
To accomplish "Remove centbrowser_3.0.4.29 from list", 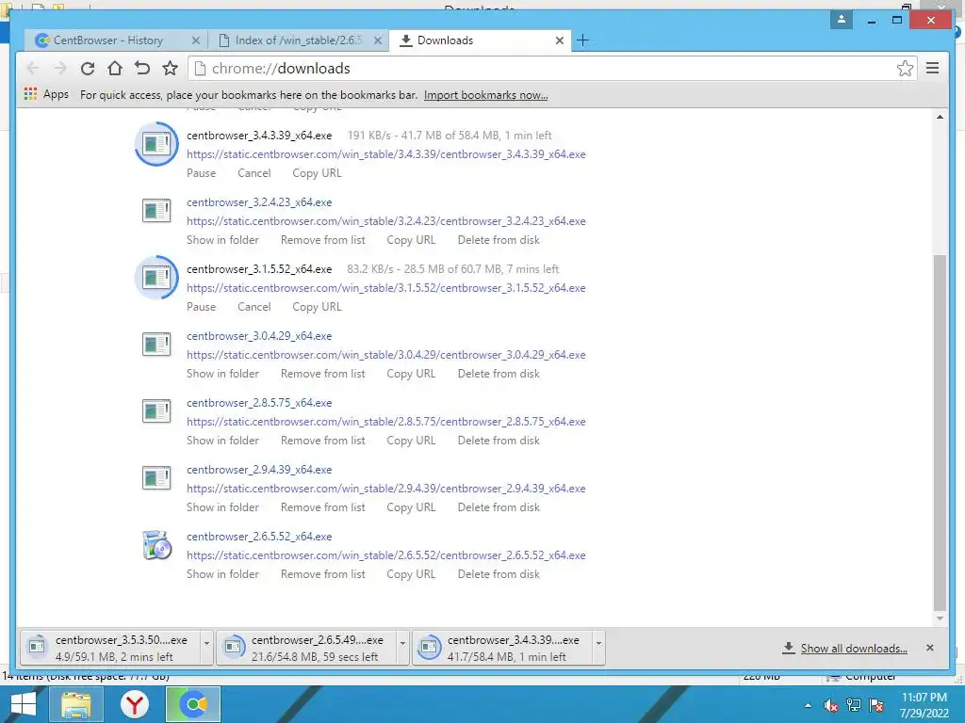I will click(x=323, y=374).
